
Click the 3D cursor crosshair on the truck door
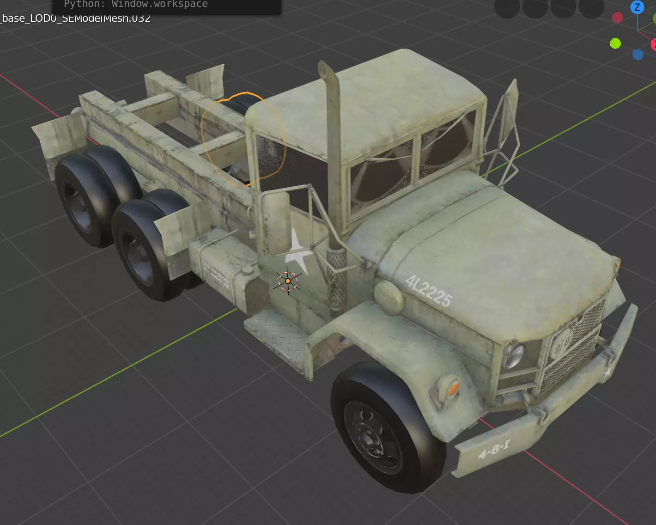[287, 281]
